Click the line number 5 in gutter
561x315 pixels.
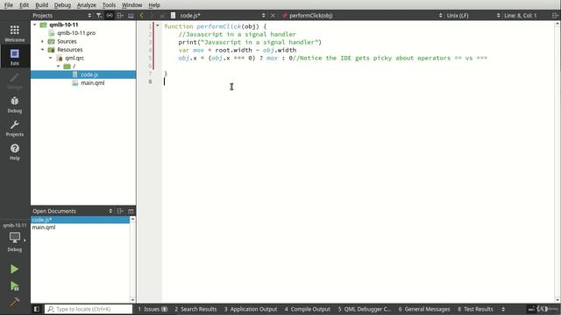[x=150, y=58]
